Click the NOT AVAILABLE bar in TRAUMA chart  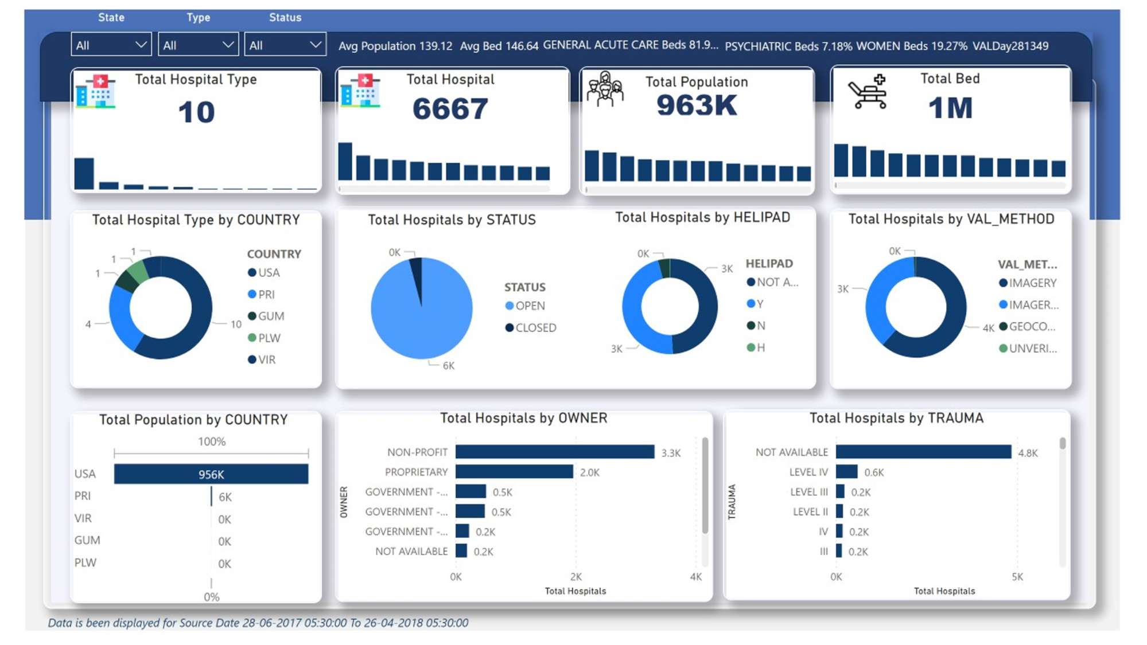point(923,452)
